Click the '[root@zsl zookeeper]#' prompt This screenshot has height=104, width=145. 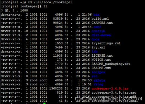(x=21, y=6)
